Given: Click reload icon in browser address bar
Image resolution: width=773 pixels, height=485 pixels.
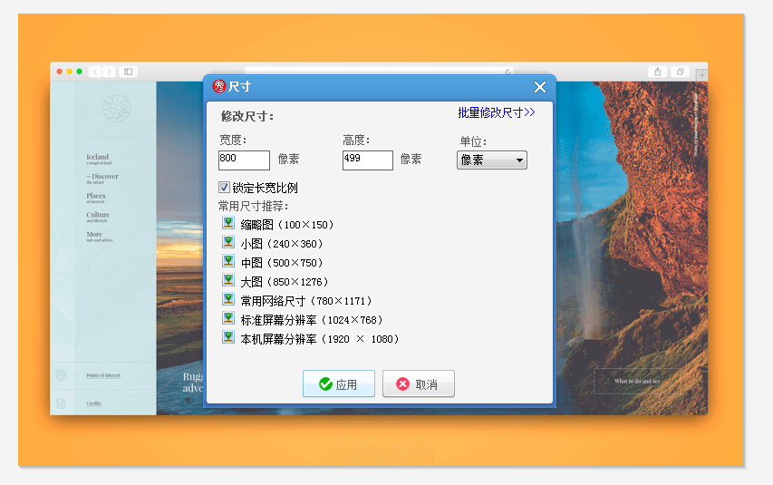Looking at the screenshot, I should [x=507, y=72].
